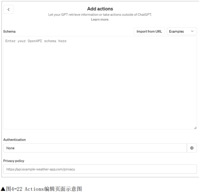The width and height of the screenshot is (200, 194).
Task: Select the Schema section label
Action: (x=9, y=31)
